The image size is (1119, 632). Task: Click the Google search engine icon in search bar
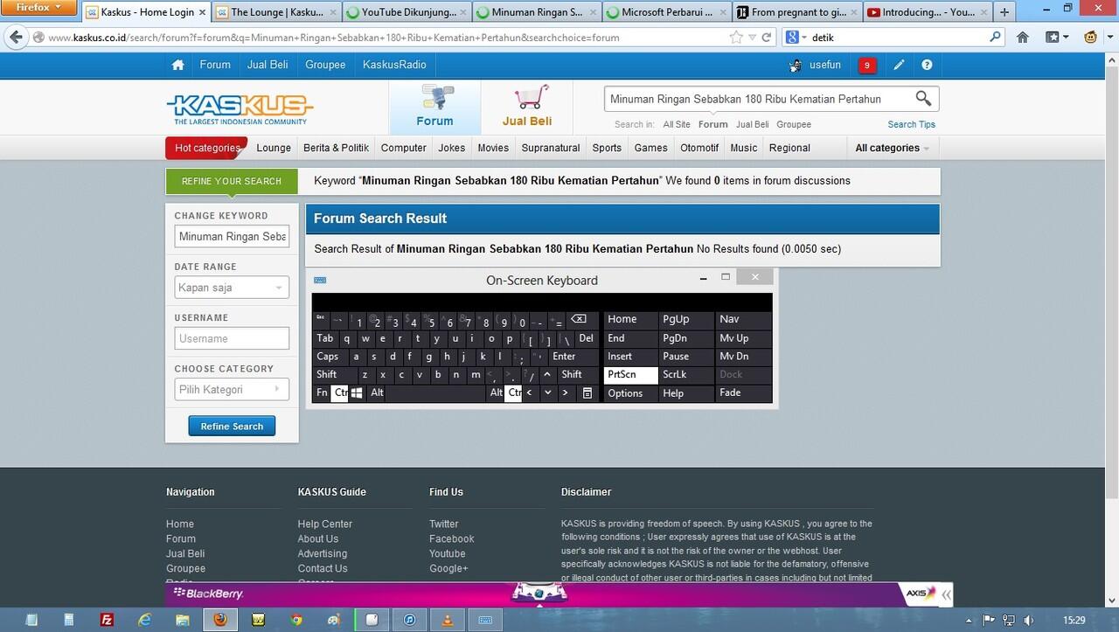coord(792,38)
